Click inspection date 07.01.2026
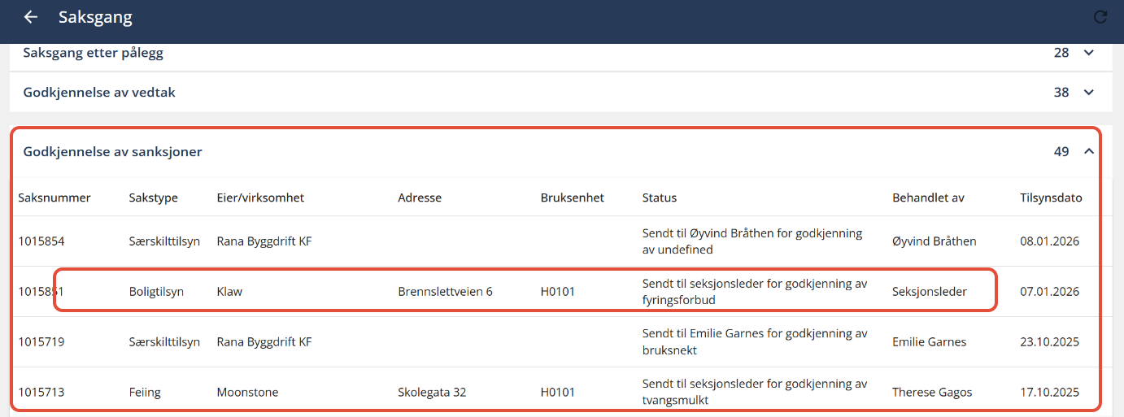This screenshot has height=417, width=1124. tap(1049, 292)
